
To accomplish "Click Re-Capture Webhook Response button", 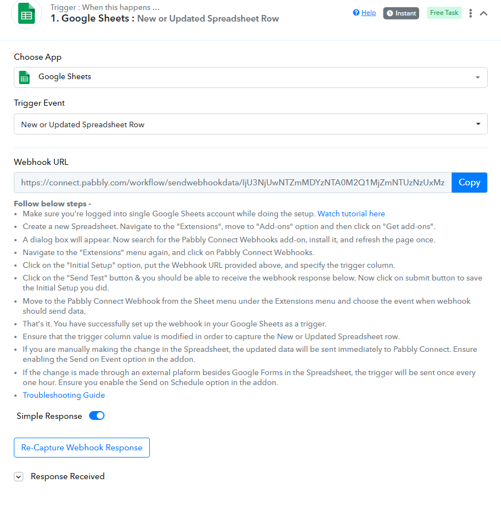I will point(82,448).
